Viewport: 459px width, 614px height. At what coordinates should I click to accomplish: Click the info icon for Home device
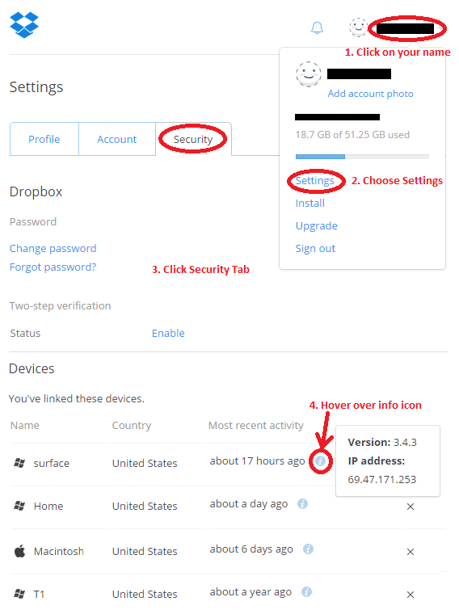(x=302, y=503)
